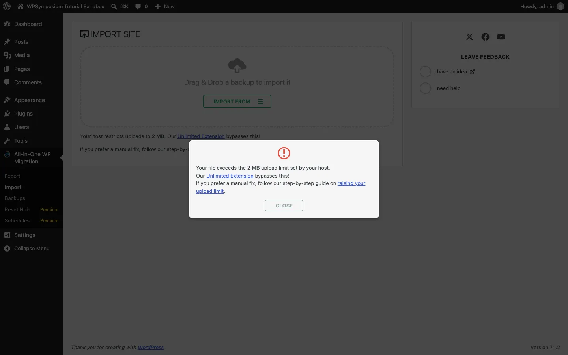
Task: Open the New content menu in admin bar
Action: coord(164,6)
